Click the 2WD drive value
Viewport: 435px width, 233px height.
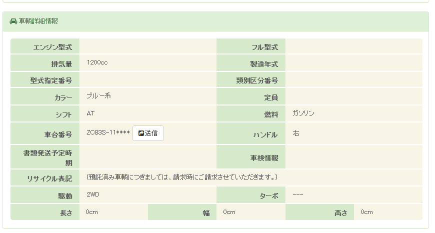tap(93, 194)
